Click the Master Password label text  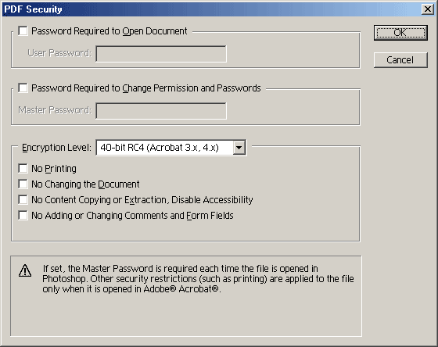tap(55, 110)
